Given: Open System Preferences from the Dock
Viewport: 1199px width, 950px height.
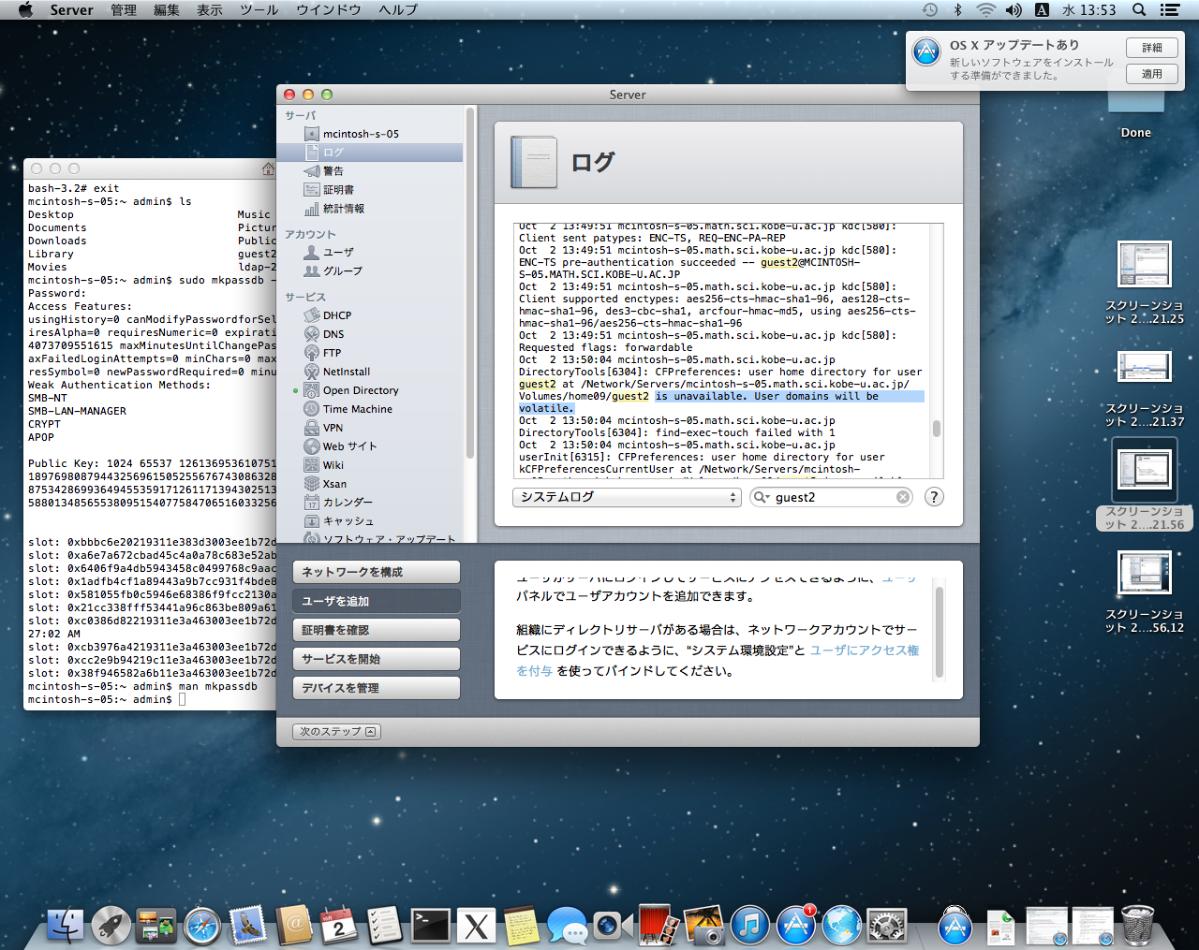Looking at the screenshot, I should click(886, 926).
